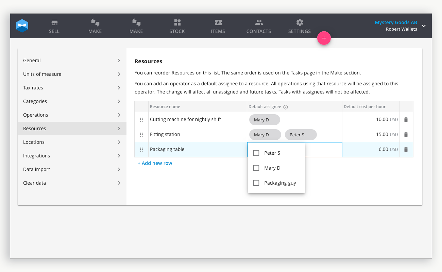Grab the Cutting machine row drag handle
Image resolution: width=442 pixels, height=272 pixels.
141,120
